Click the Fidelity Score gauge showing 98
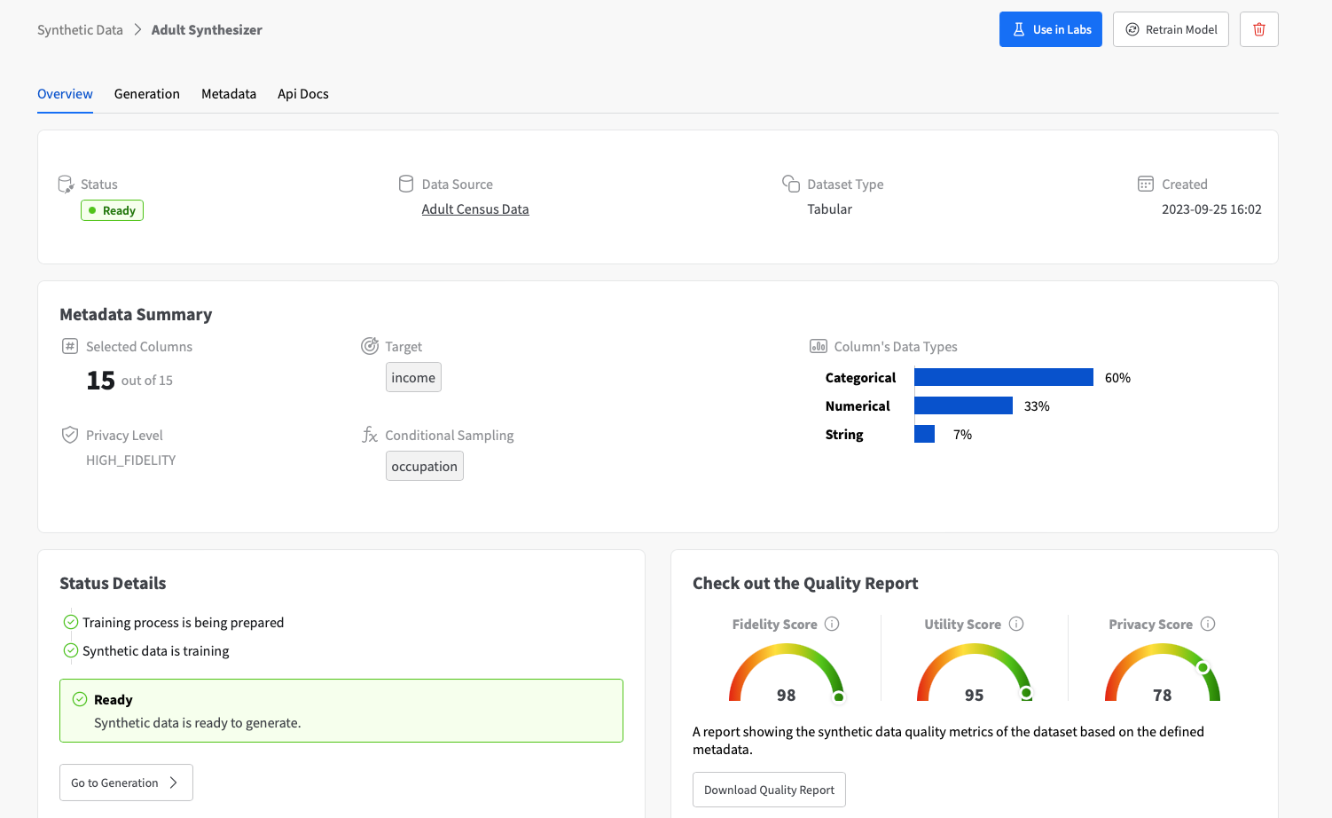The height and width of the screenshot is (818, 1332). (x=786, y=673)
